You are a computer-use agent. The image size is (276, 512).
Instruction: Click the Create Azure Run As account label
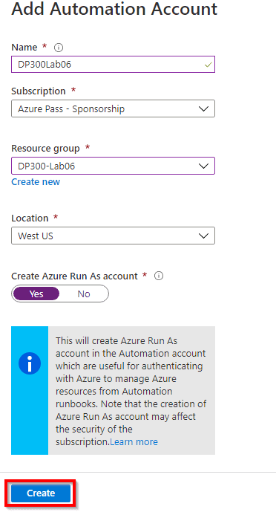tap(75, 276)
